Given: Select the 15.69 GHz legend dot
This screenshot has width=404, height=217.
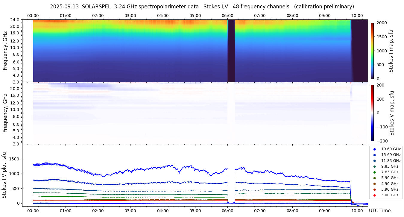Looking at the screenshot, I should click(374, 155).
